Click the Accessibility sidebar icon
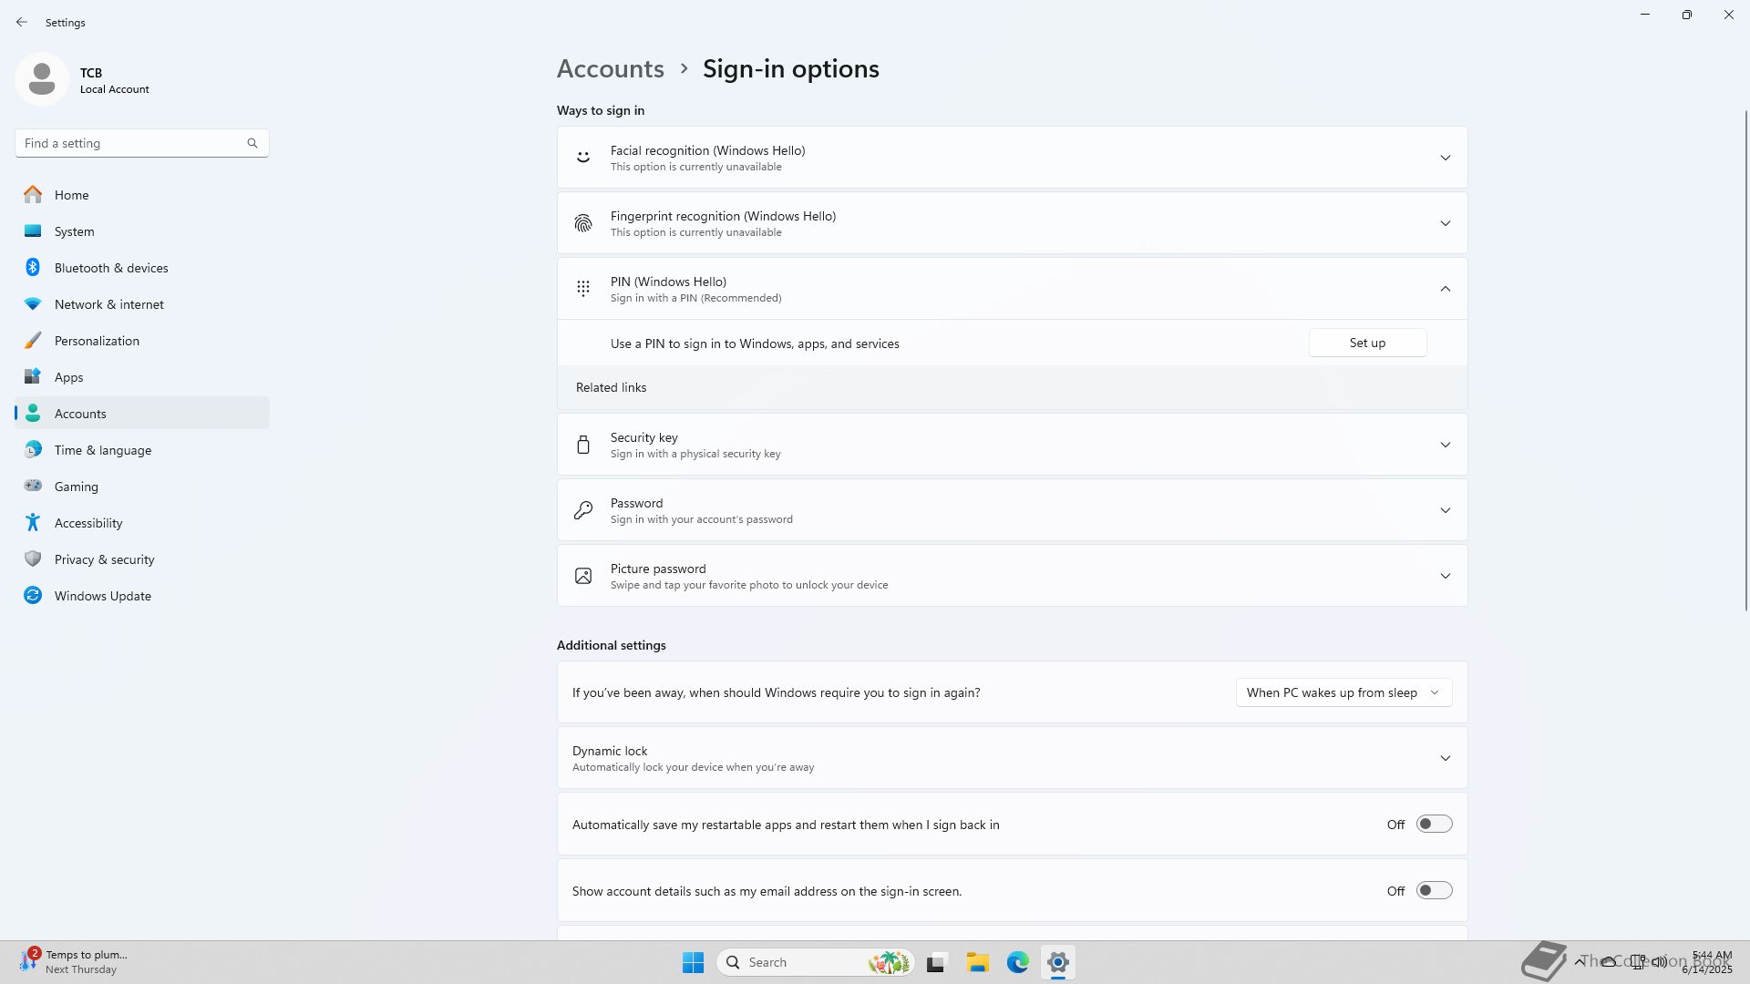Viewport: 1750px width, 984px height. click(33, 523)
